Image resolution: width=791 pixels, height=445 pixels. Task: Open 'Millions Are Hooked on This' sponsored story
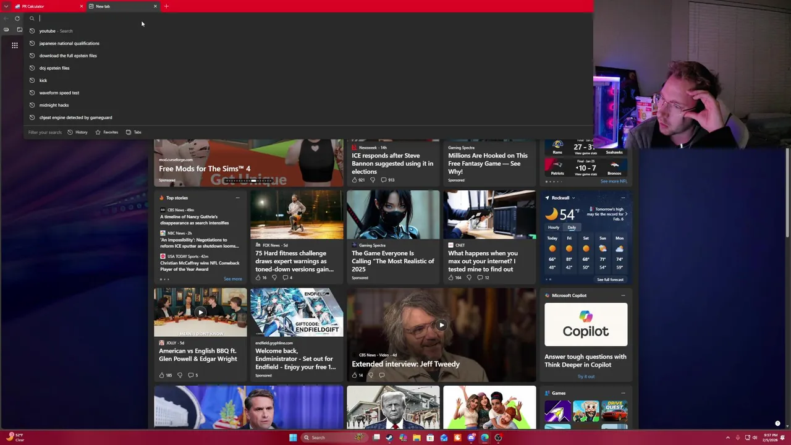click(x=488, y=163)
